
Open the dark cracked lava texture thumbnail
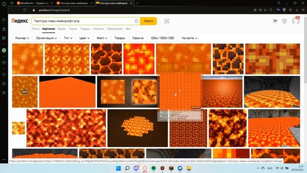coord(106,59)
